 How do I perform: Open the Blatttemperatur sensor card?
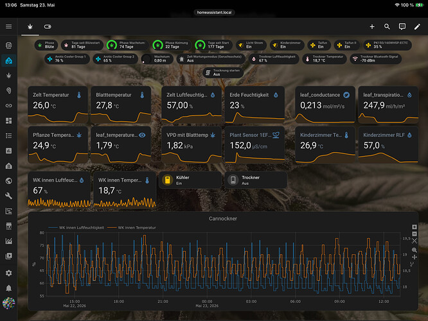tap(121, 105)
